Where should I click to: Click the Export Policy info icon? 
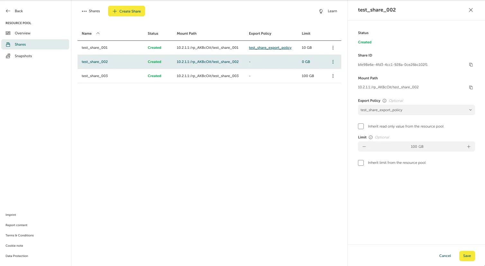384,101
